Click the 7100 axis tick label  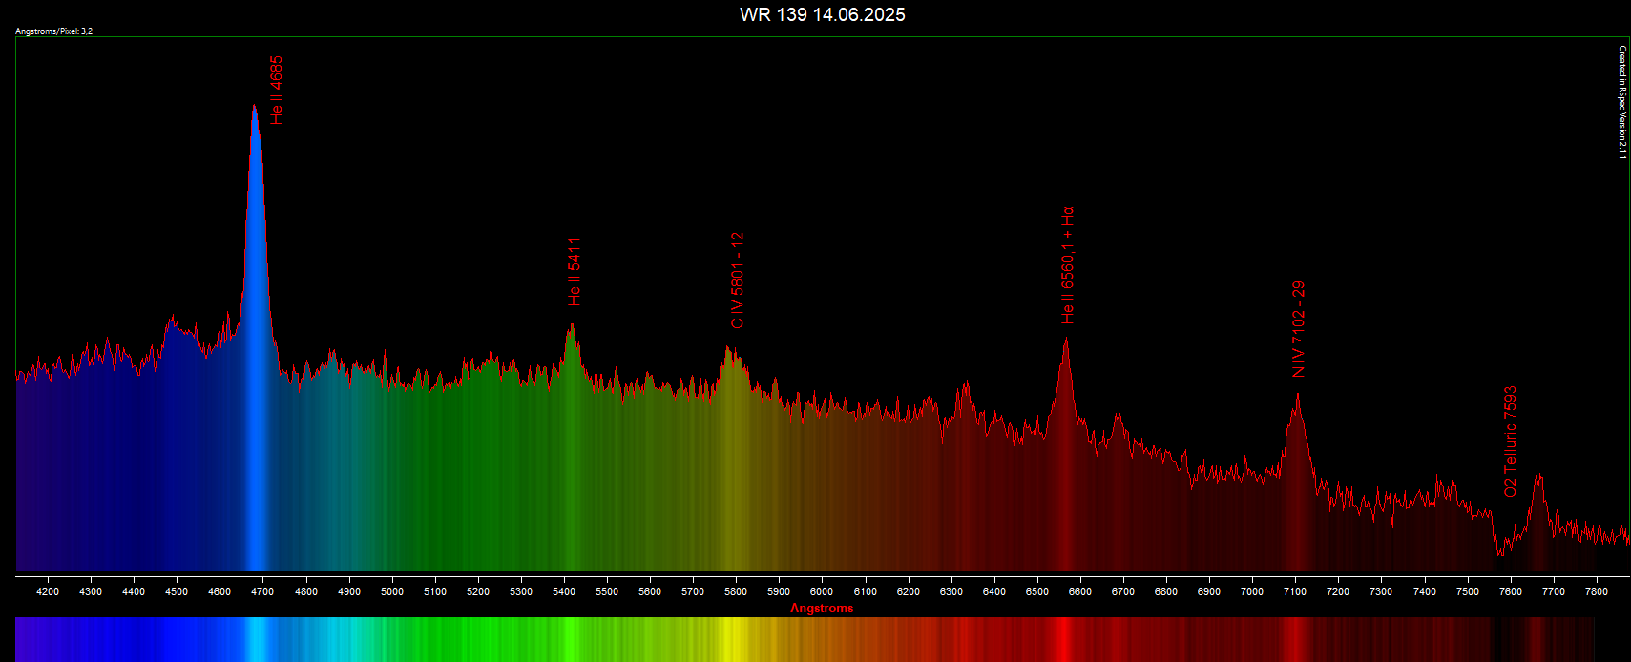[1295, 591]
